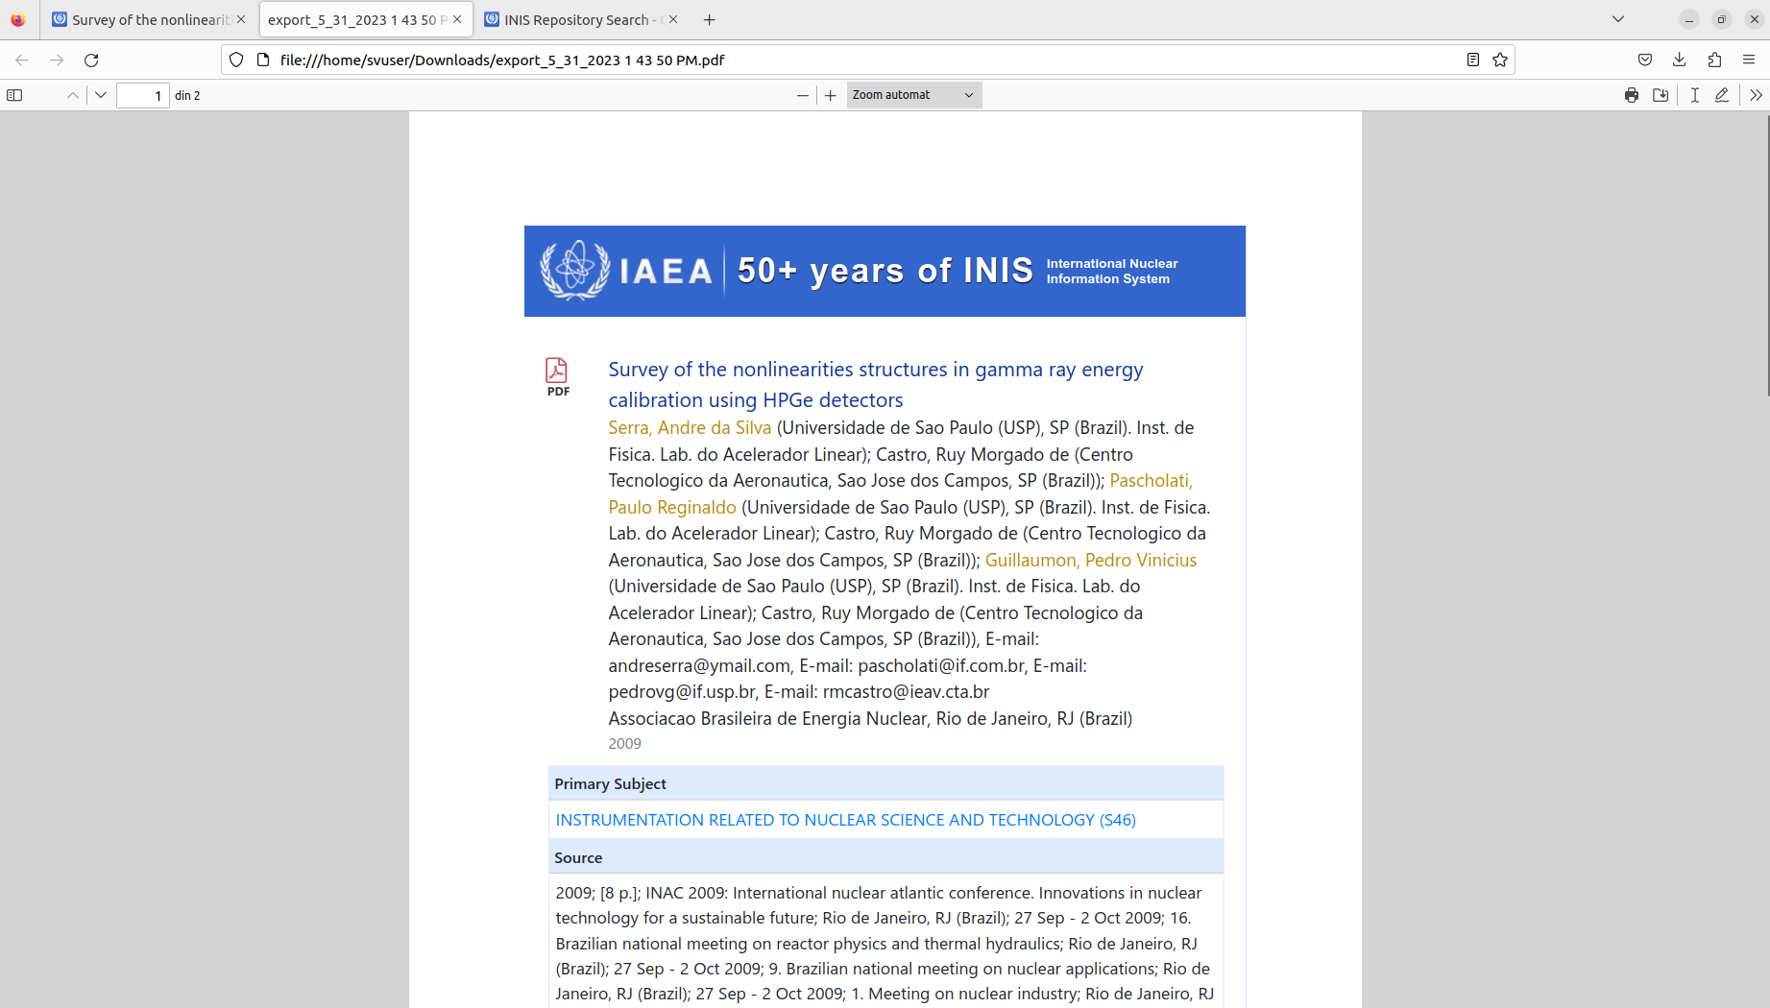The height and width of the screenshot is (1008, 1770).
Task: Open the Firefox application menu
Action: click(x=1748, y=60)
